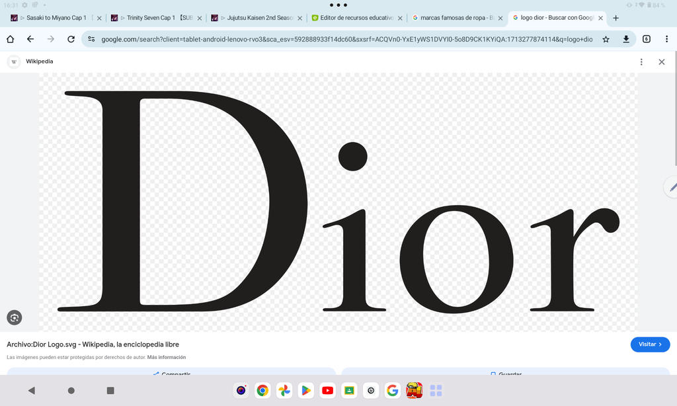Open the Más información link
The width and height of the screenshot is (677, 406).
pos(166,357)
